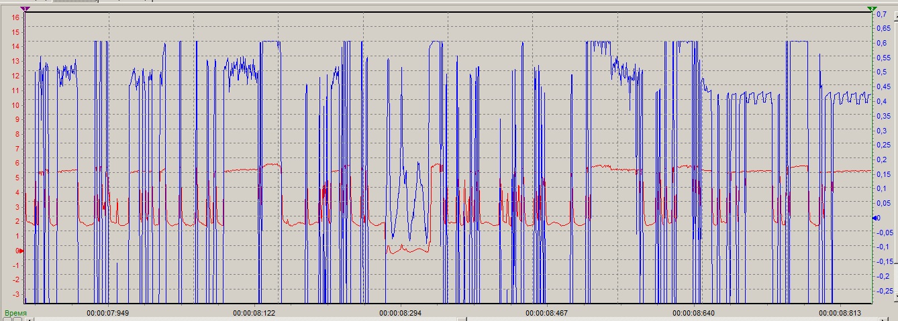
Task: Click red left-axis value 16
Action: click(x=15, y=17)
